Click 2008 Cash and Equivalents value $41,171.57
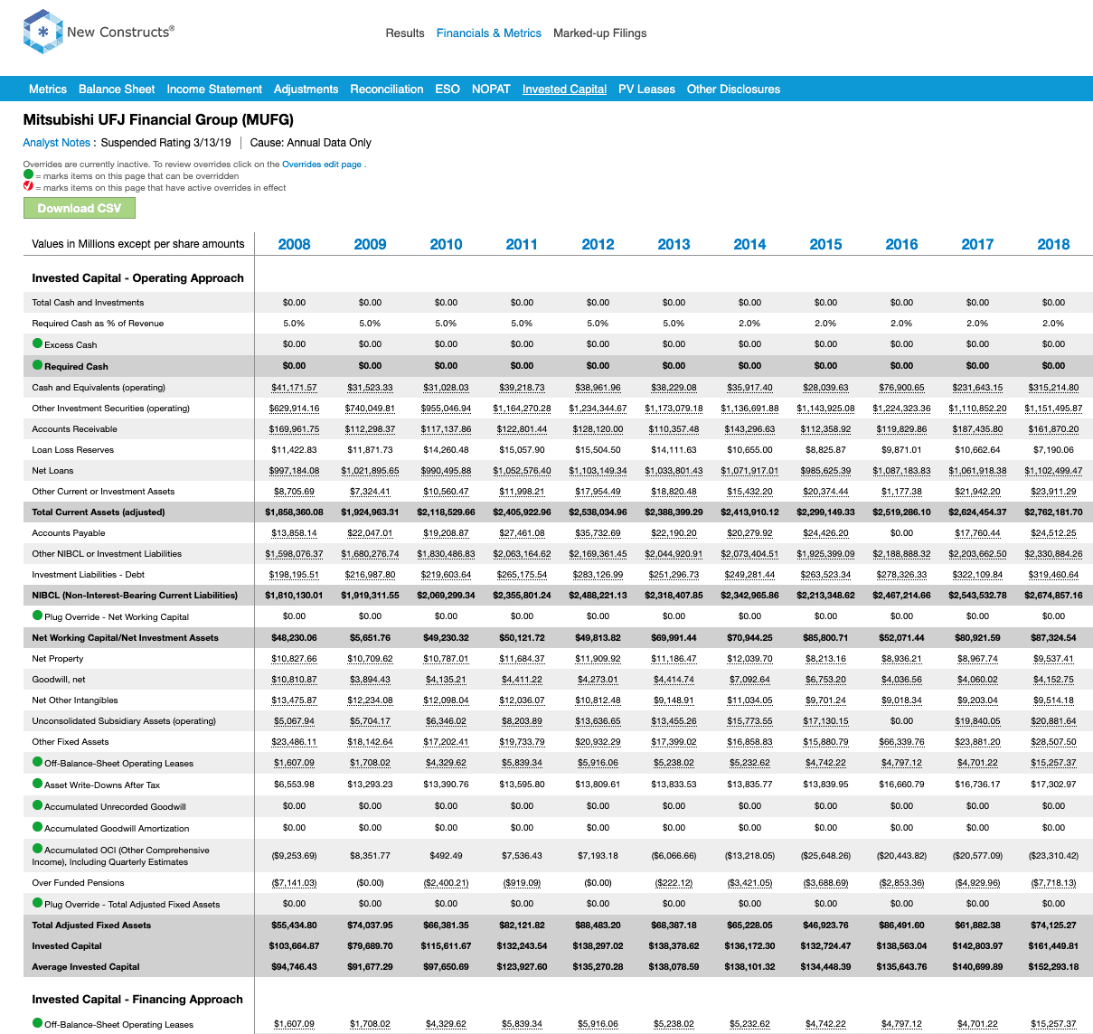 pos(294,387)
